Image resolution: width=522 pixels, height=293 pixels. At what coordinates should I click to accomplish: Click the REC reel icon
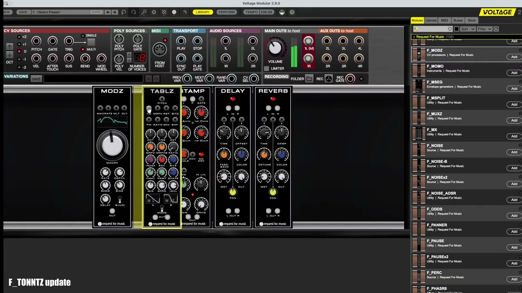[x=328, y=79]
